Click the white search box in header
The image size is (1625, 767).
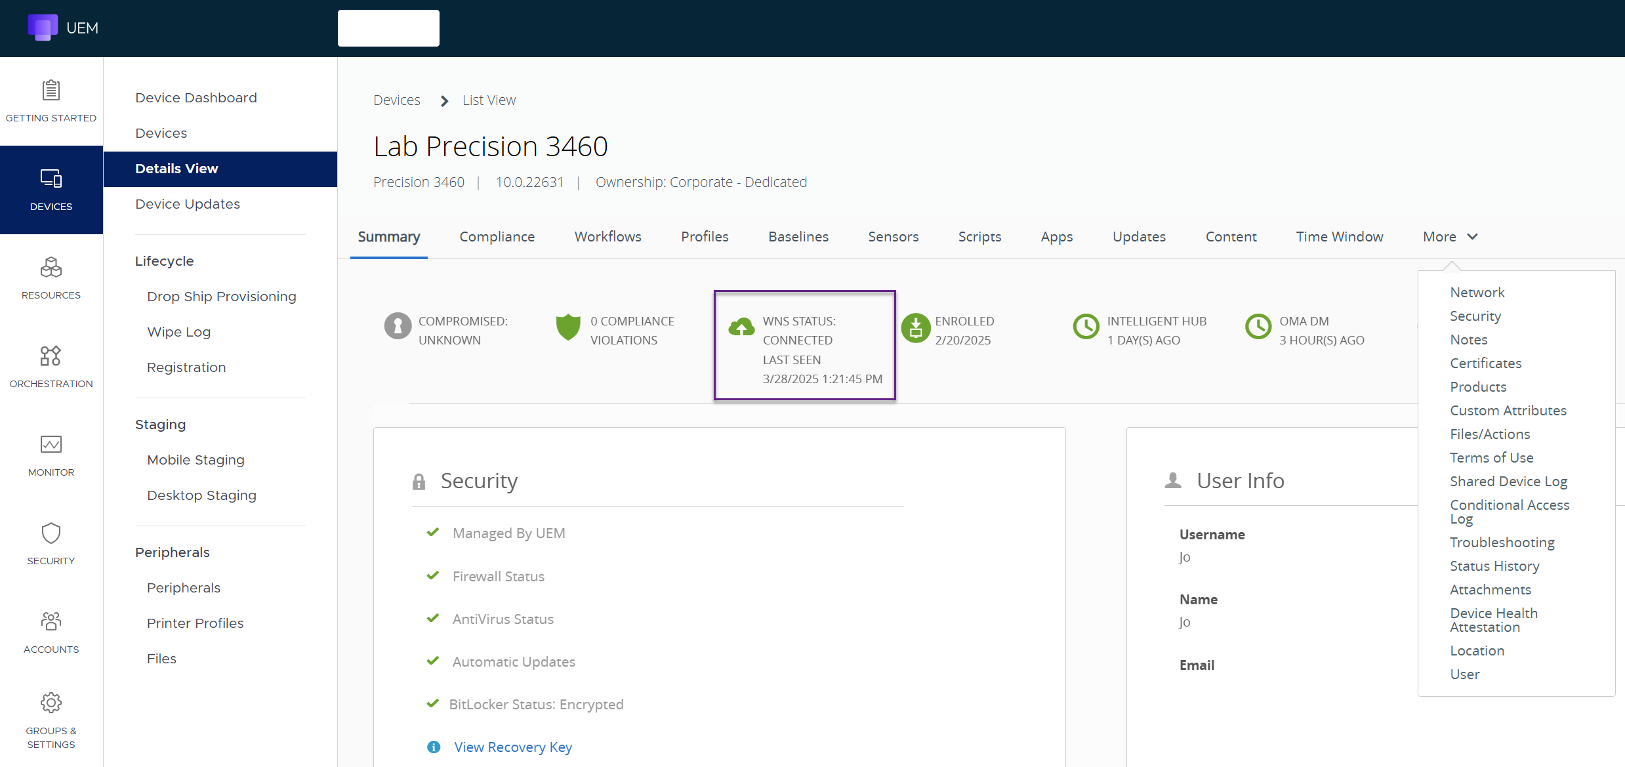pos(388,28)
